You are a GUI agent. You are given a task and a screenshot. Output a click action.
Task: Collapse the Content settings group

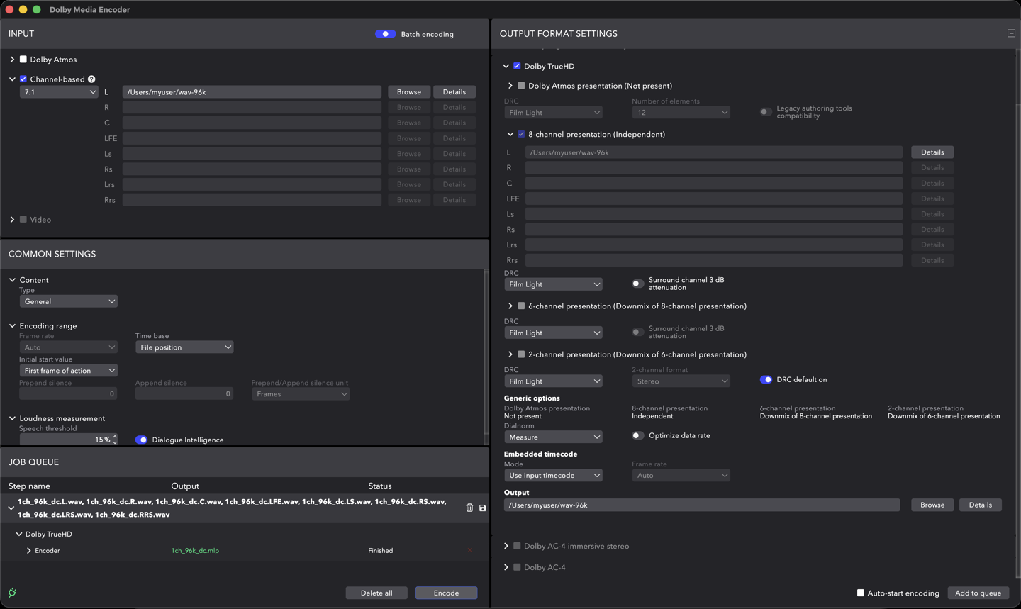[12, 280]
